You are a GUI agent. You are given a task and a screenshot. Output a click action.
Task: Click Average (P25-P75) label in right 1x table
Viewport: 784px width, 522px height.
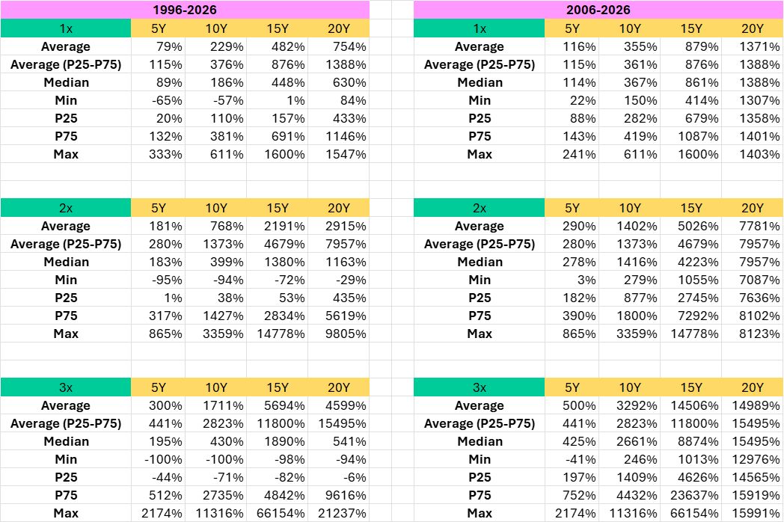[479, 64]
